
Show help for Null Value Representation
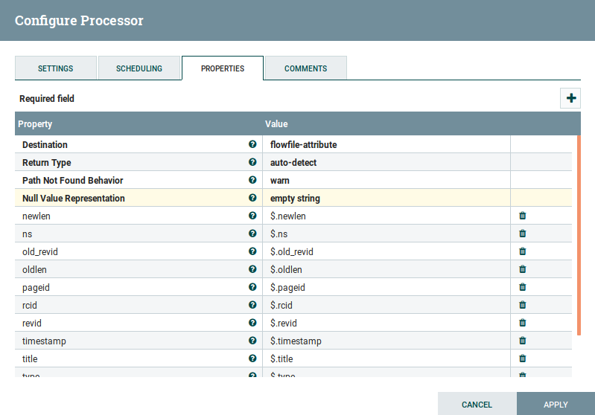point(252,198)
